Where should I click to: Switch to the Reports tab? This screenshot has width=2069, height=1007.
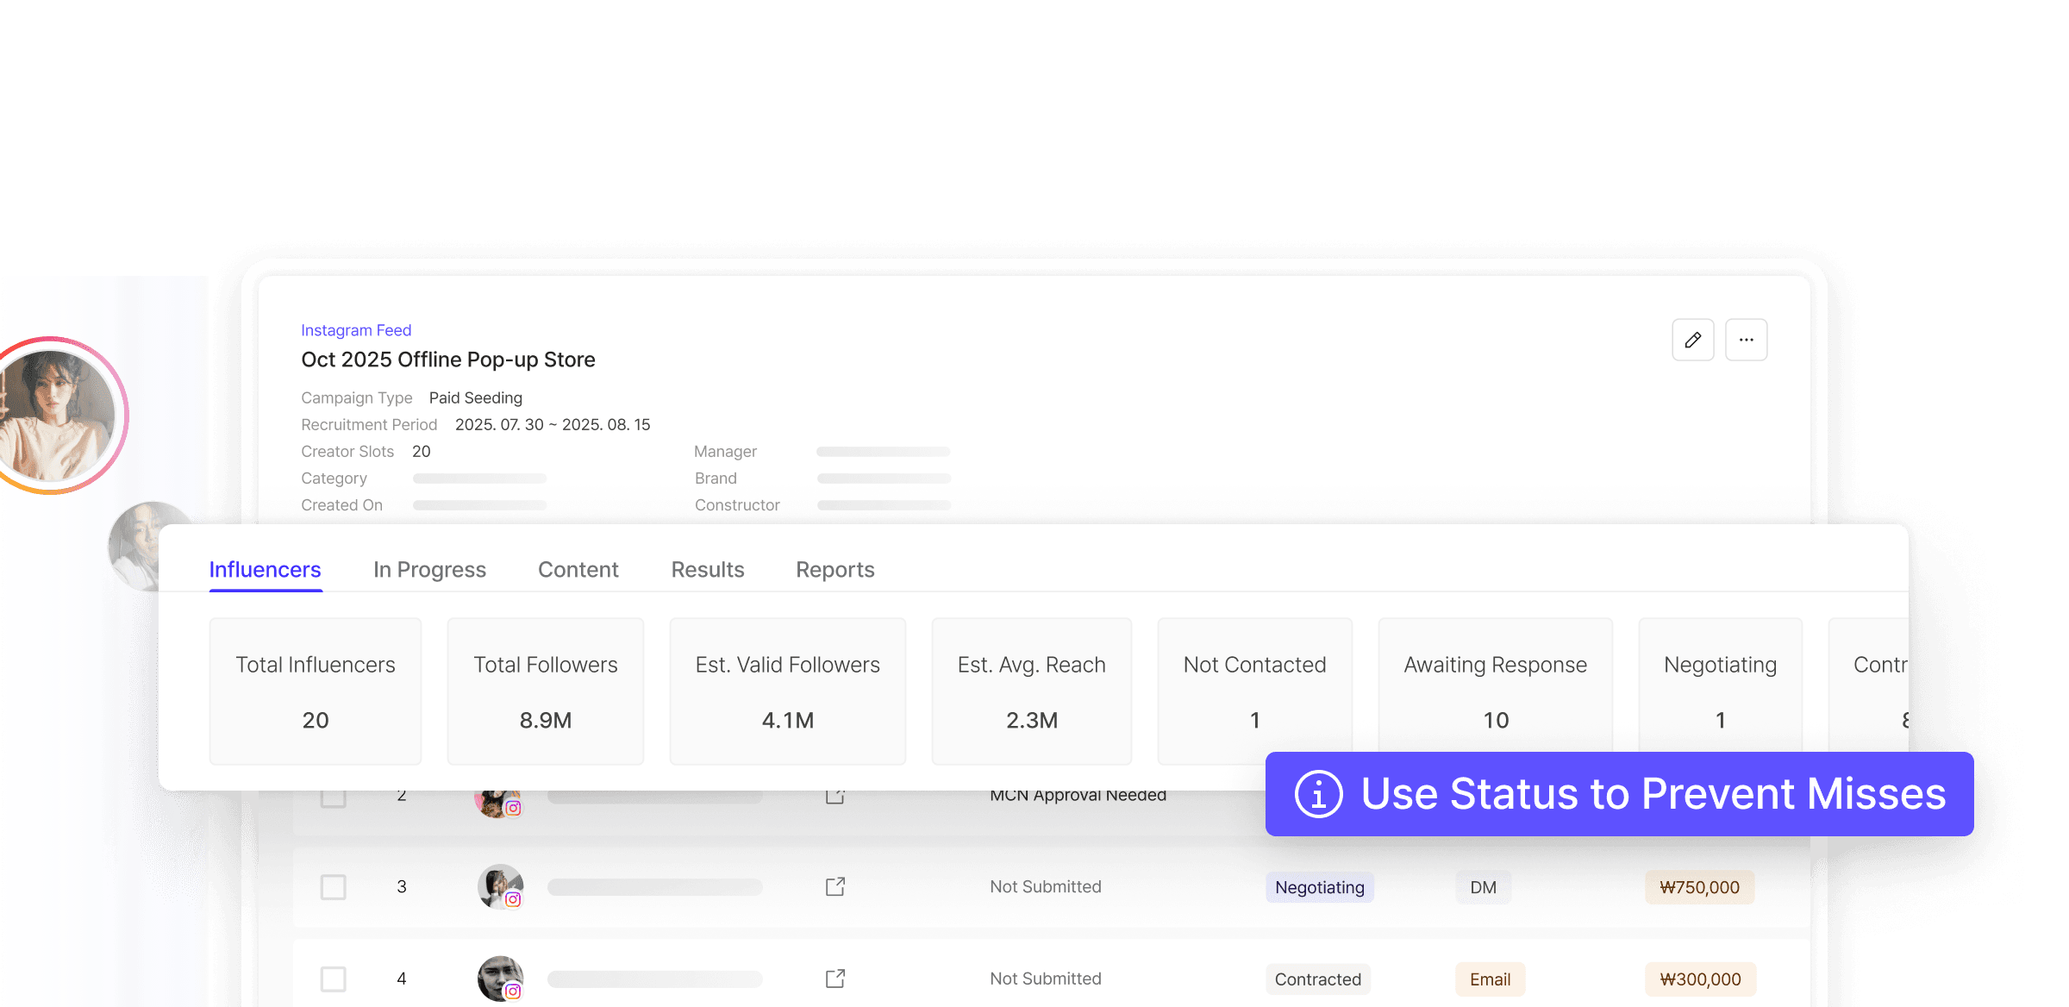834,570
